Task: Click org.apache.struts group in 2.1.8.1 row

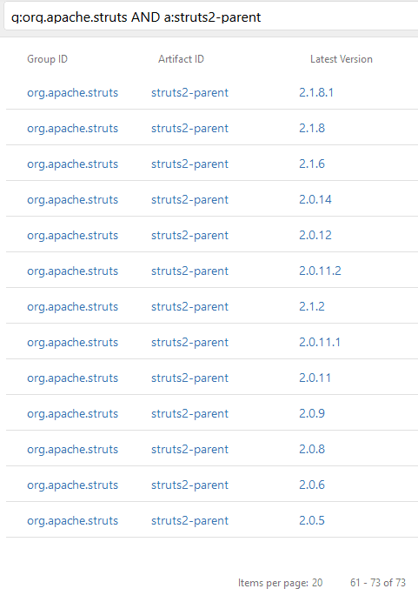Action: [x=72, y=92]
